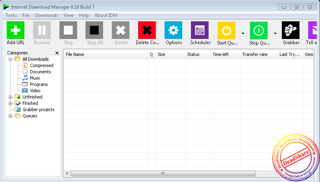Select the All Downloads label
This screenshot has width=320, height=182.
(x=35, y=59)
